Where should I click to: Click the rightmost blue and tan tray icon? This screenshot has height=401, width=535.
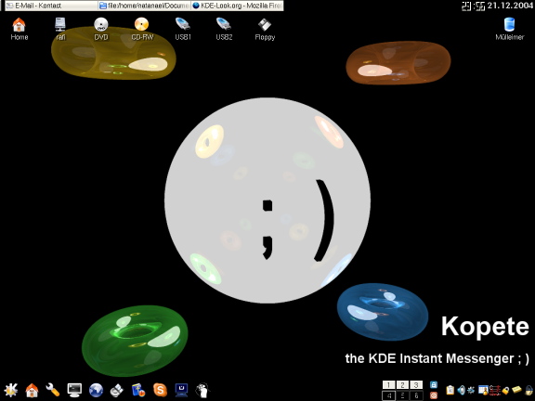click(x=528, y=390)
